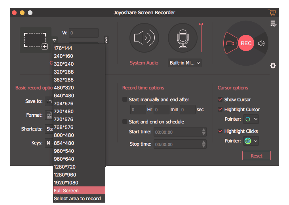Uncheck Hightlight Clicks

coord(220,131)
